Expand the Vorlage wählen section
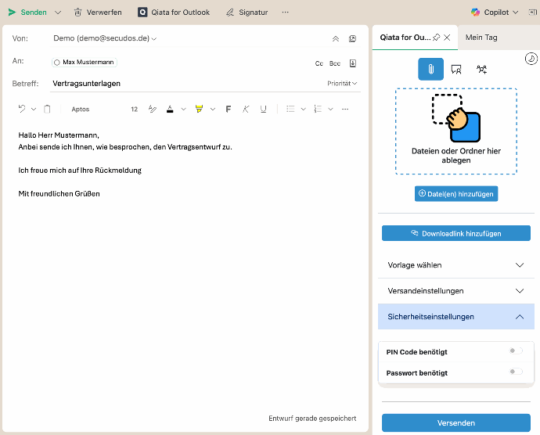This screenshot has height=435, width=540. tap(458, 265)
